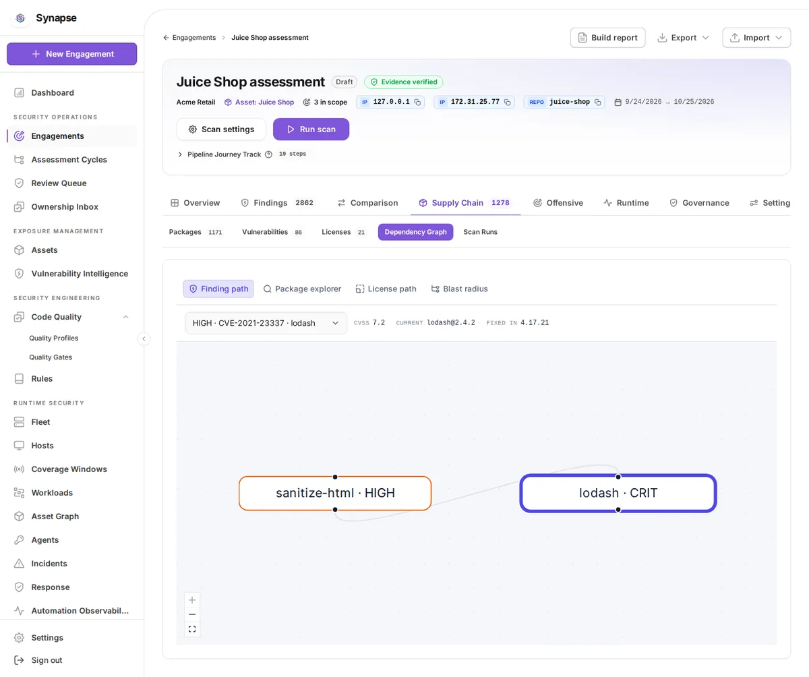Select the Package explorer view
This screenshot has width=809, height=677.
pos(301,289)
